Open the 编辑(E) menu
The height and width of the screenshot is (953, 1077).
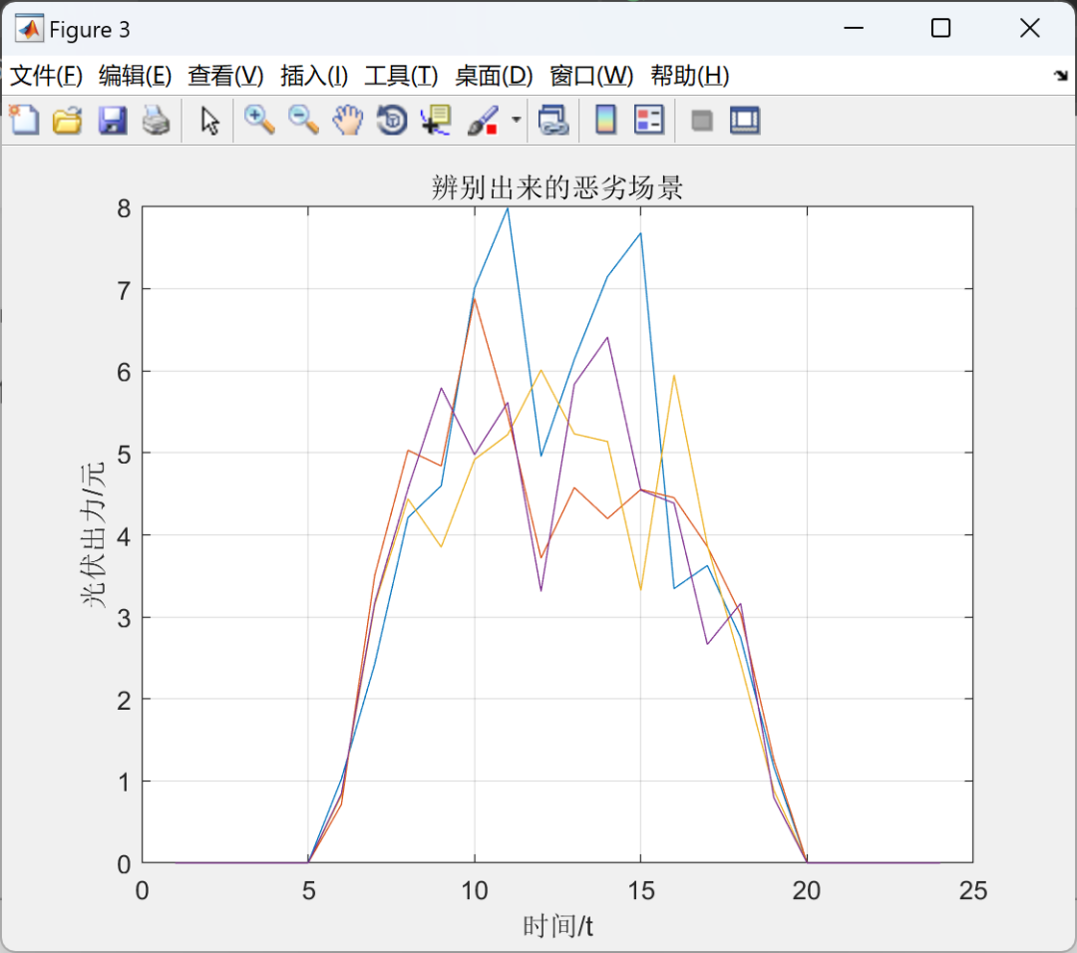coord(135,76)
